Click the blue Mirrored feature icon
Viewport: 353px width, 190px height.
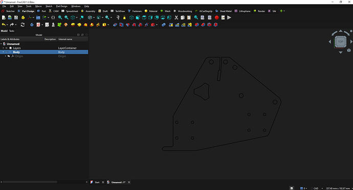pyautogui.click(x=171, y=25)
